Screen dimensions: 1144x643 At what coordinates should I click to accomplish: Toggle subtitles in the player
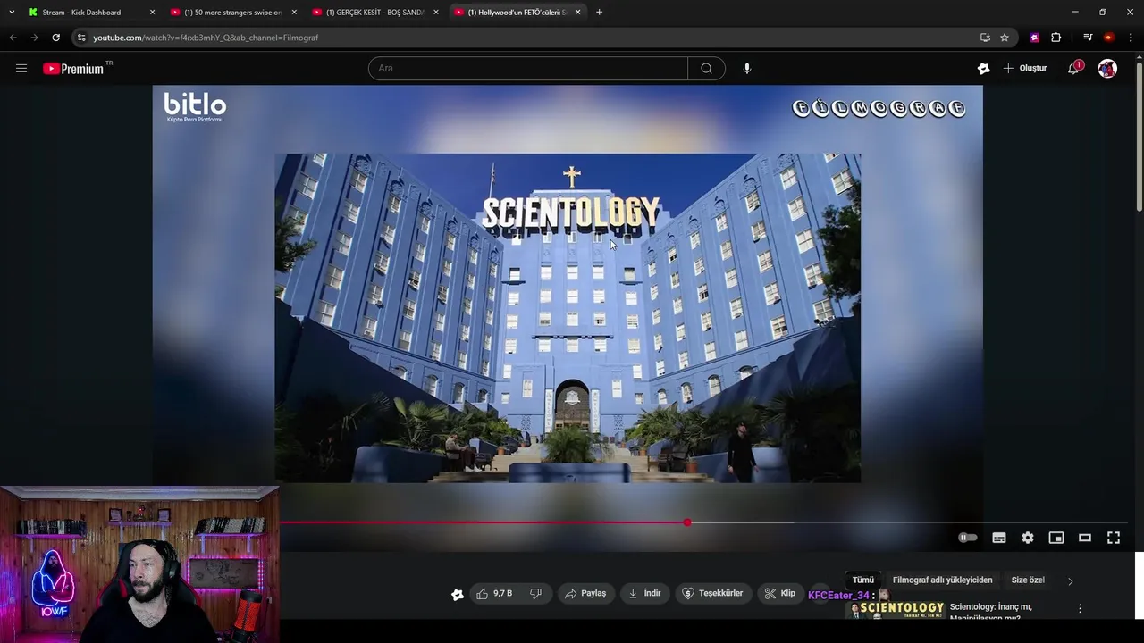tap(999, 538)
